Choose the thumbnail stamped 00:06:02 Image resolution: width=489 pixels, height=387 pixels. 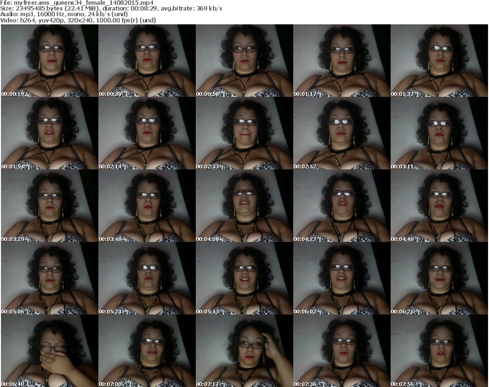tap(342, 278)
